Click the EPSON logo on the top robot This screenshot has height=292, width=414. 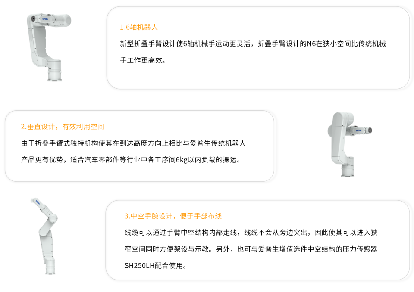pyautogui.click(x=46, y=18)
